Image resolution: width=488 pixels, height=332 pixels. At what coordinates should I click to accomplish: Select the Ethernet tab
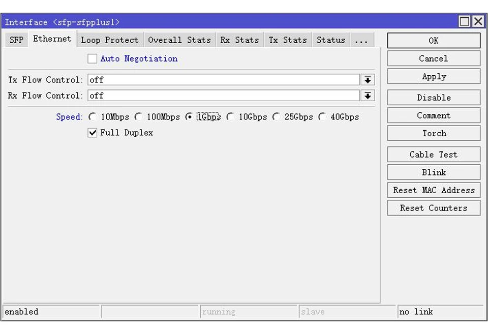52,39
